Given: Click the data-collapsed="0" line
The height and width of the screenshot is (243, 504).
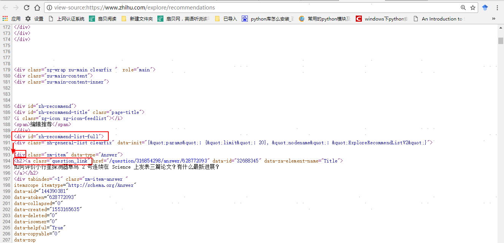Looking at the screenshot, I should pos(38,204).
